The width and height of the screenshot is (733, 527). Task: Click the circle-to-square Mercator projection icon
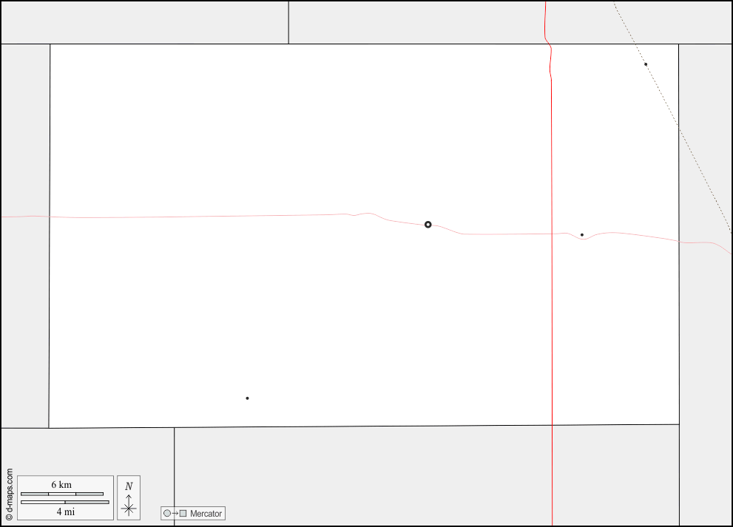pyautogui.click(x=175, y=514)
